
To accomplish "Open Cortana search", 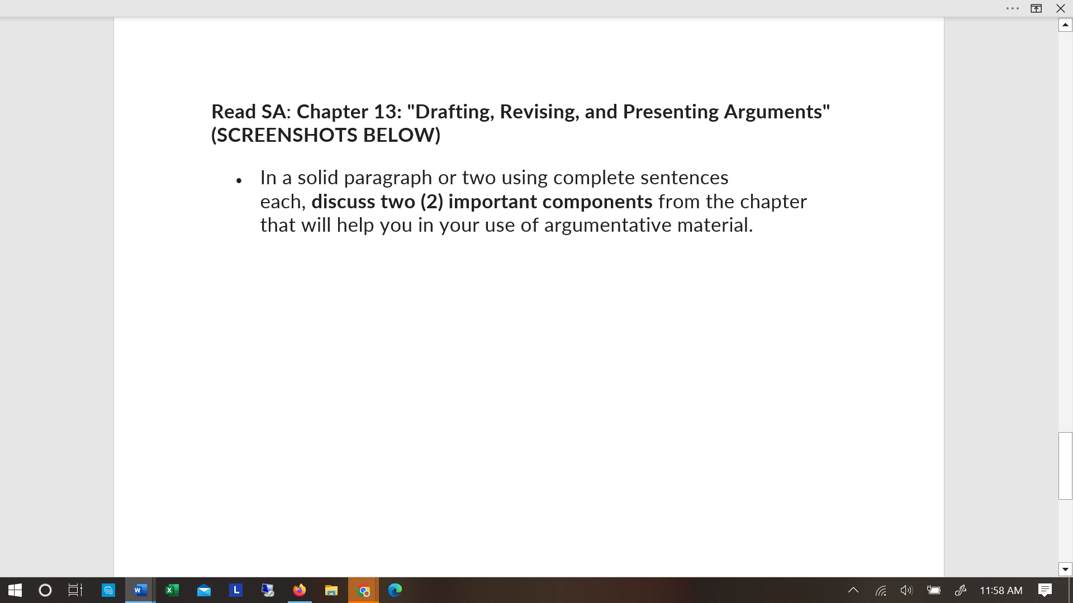I will (x=45, y=590).
